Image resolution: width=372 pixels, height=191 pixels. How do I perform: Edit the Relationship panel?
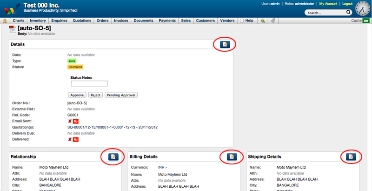click(113, 157)
